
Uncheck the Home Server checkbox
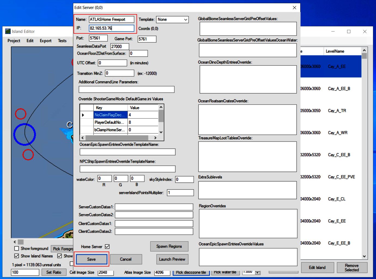point(107,246)
